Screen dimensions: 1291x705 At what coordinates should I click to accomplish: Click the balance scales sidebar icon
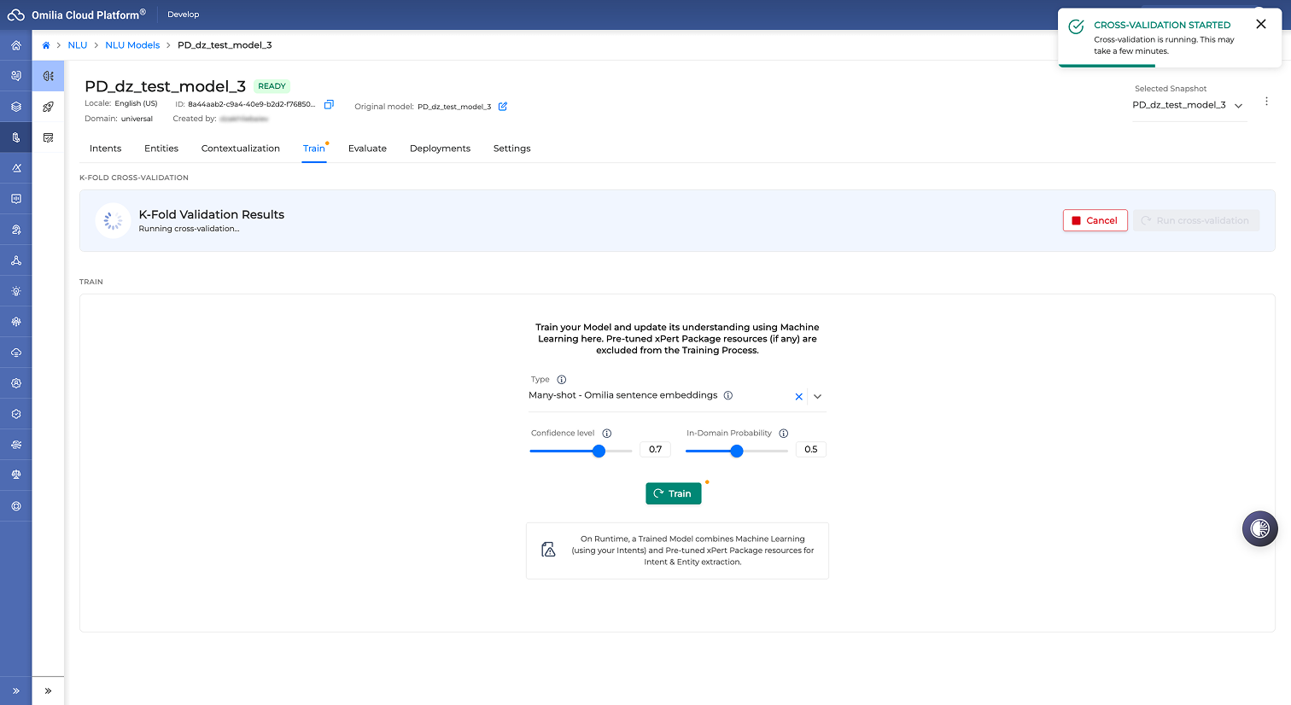click(x=15, y=475)
